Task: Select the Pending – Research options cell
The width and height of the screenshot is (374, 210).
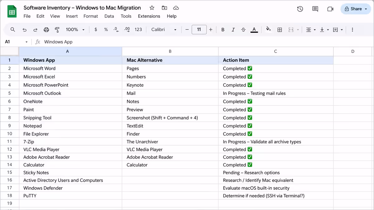Action: tap(276, 173)
